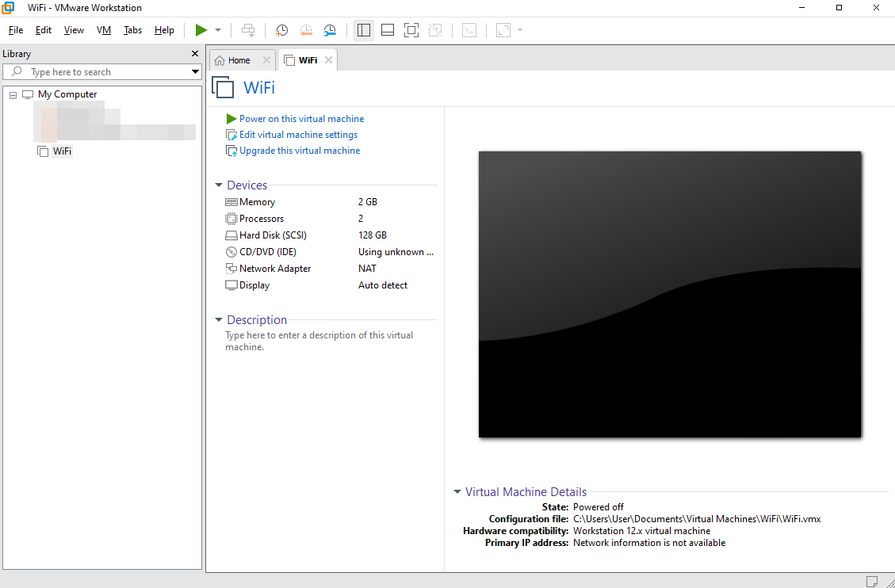The image size is (895, 588).
Task: Click the description text entry area
Action: pyautogui.click(x=319, y=341)
